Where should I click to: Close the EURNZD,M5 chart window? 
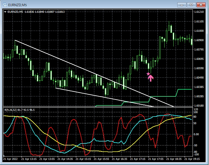pos(201,5)
